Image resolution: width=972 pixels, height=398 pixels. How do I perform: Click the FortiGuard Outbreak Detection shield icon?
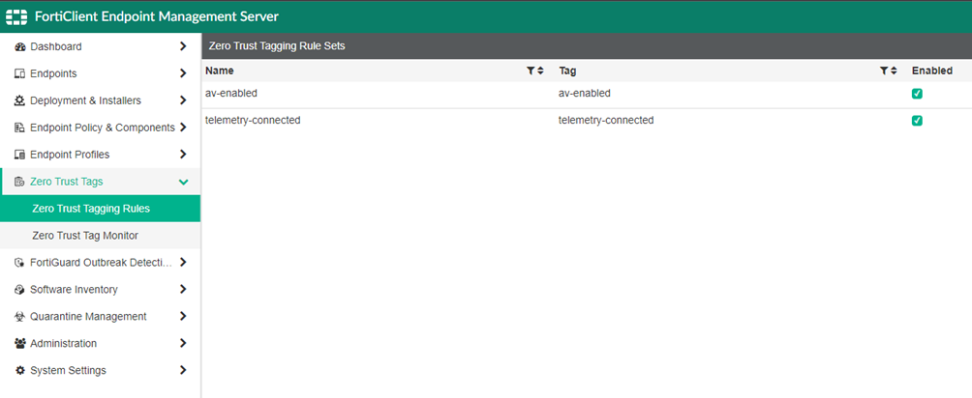pyautogui.click(x=19, y=263)
